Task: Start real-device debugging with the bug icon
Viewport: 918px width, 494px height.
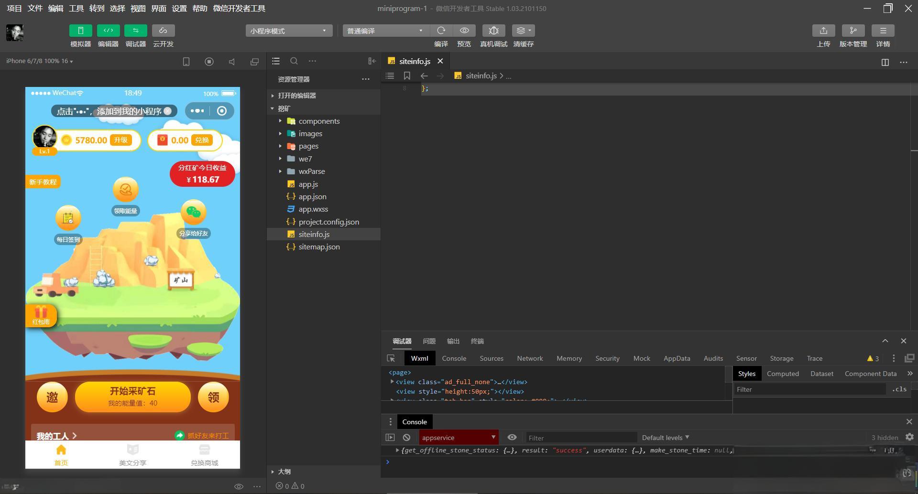Action: coord(493,31)
